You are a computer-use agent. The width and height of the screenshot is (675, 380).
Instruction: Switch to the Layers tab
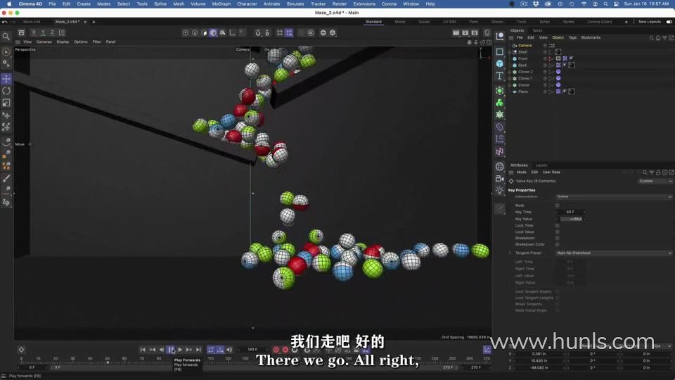pyautogui.click(x=541, y=165)
